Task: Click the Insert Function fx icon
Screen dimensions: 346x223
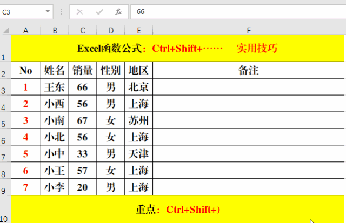Action: (118, 11)
